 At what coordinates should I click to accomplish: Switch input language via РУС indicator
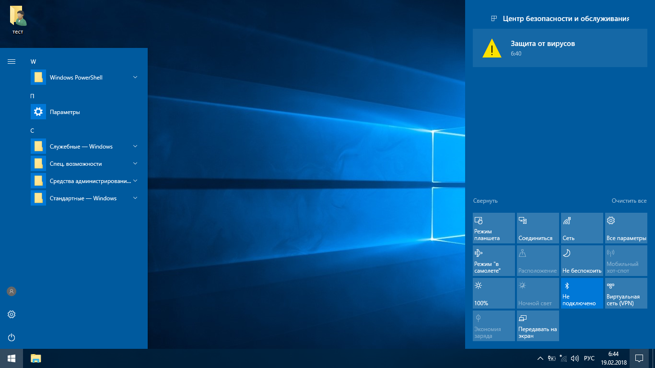[x=589, y=358]
